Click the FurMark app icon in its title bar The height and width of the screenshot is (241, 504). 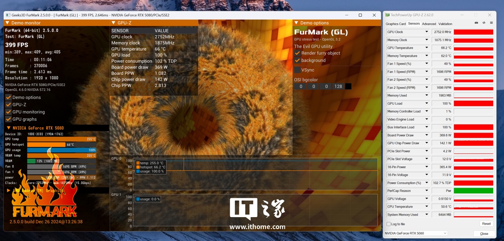click(8, 15)
